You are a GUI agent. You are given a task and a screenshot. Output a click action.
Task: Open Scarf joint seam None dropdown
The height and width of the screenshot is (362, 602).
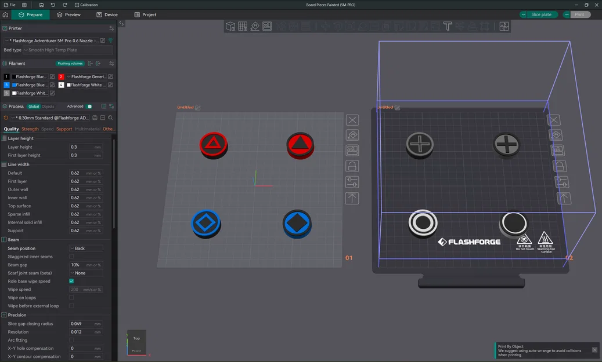coord(86,273)
